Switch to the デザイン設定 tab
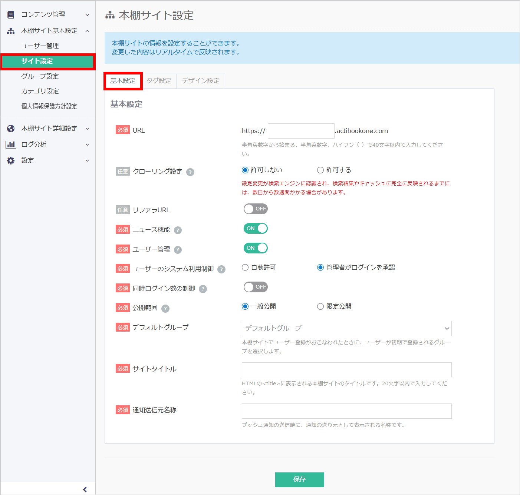This screenshot has height=495, width=520. tap(201, 81)
